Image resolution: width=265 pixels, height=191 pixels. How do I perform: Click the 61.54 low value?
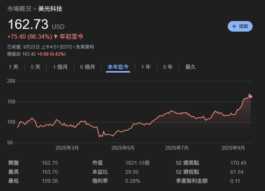coord(237,172)
